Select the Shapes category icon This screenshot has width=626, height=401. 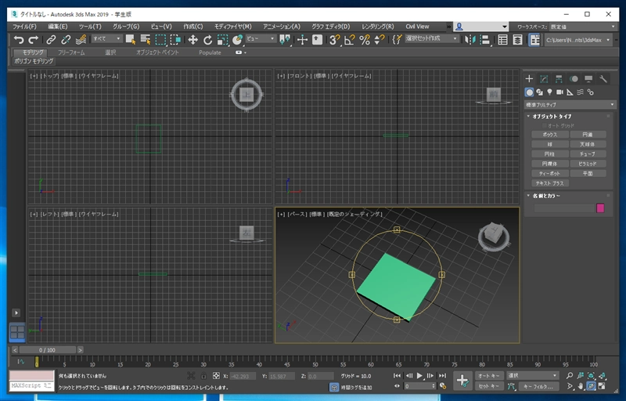tap(539, 92)
